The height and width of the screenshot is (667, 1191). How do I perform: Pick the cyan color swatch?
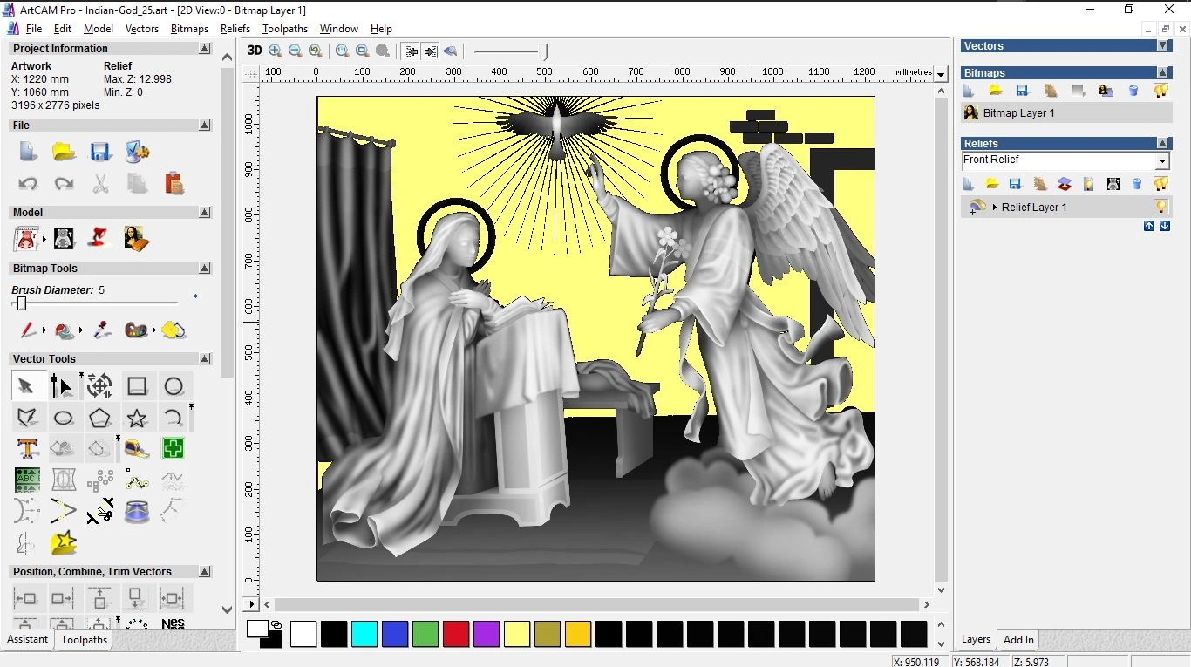[x=364, y=634]
